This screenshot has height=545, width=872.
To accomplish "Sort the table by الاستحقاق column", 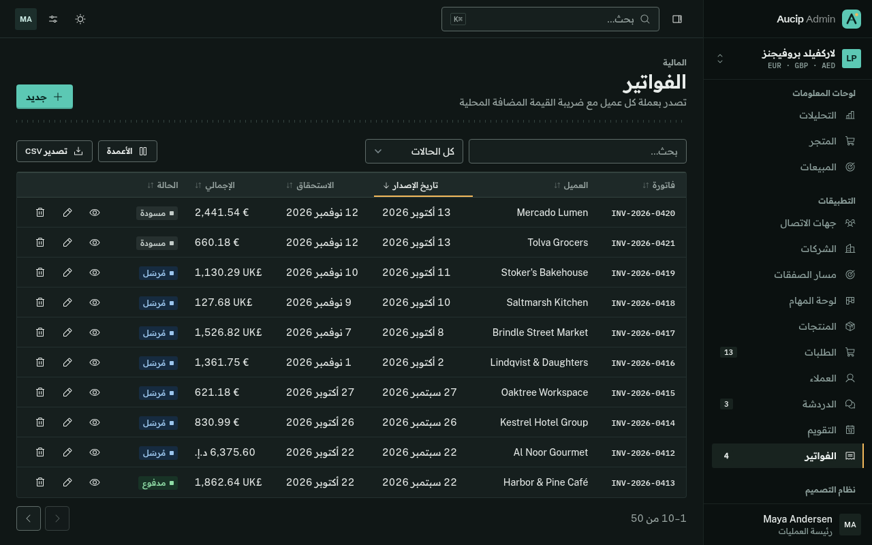I will (x=310, y=185).
